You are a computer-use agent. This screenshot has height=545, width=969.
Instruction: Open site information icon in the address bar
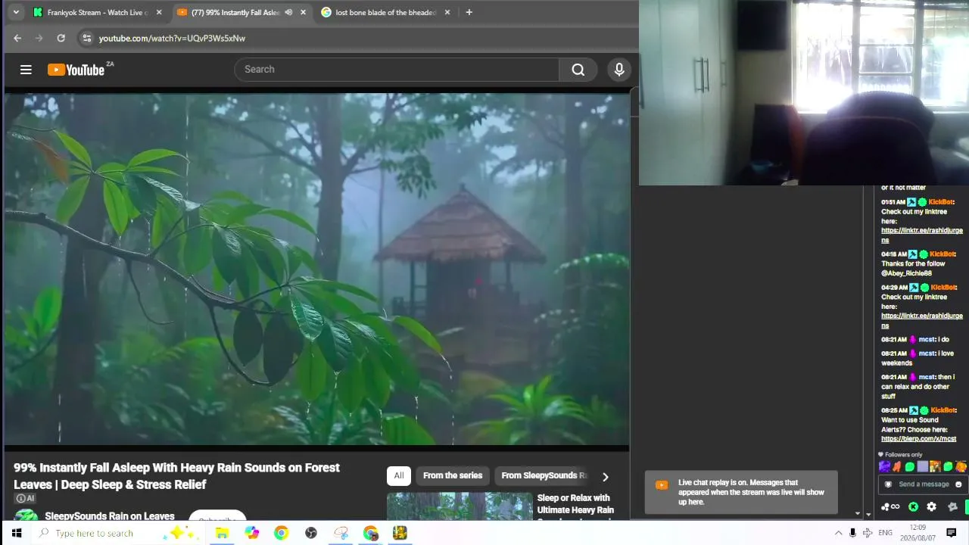point(86,38)
